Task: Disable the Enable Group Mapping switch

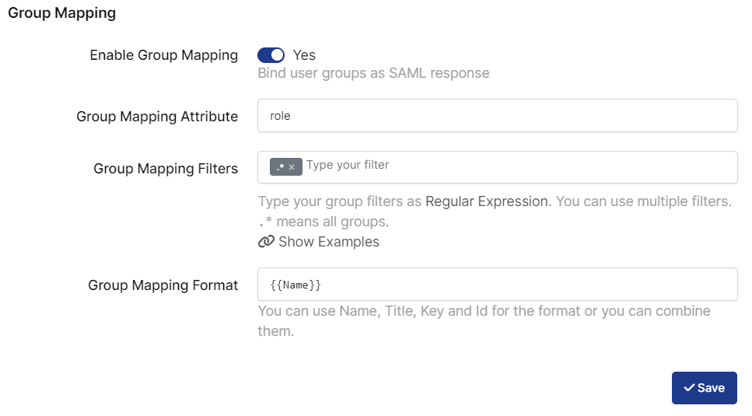Action: click(271, 55)
